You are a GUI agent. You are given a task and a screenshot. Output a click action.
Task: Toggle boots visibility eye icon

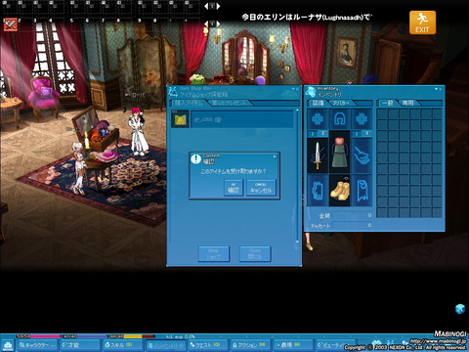346,178
